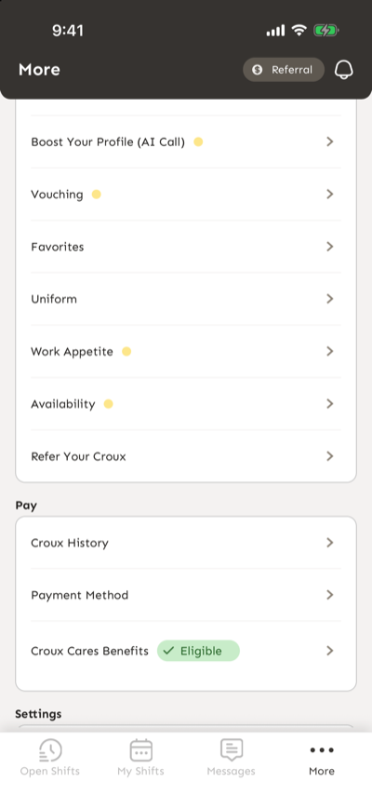The image size is (372, 809).
Task: Select Refer Your Croux entry
Action: point(186,456)
